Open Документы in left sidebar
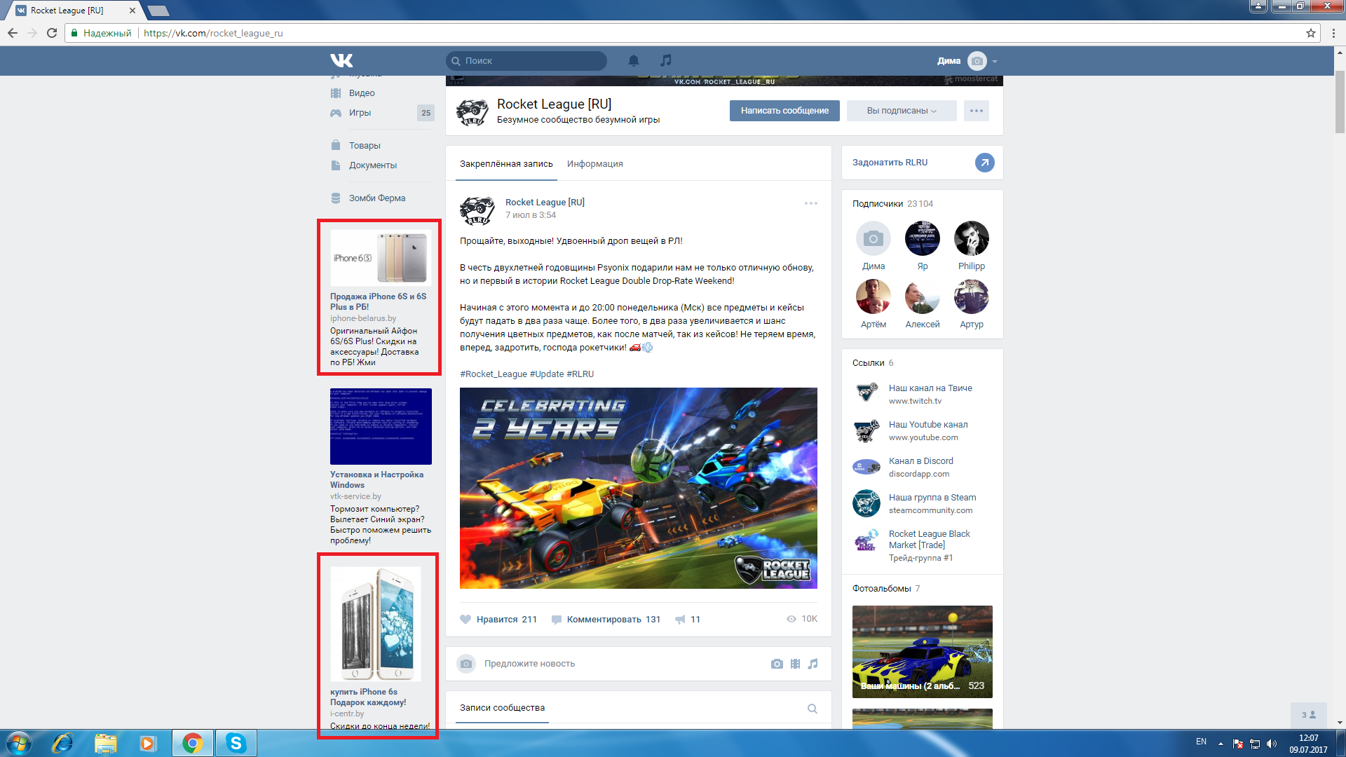1346x757 pixels. (x=372, y=165)
